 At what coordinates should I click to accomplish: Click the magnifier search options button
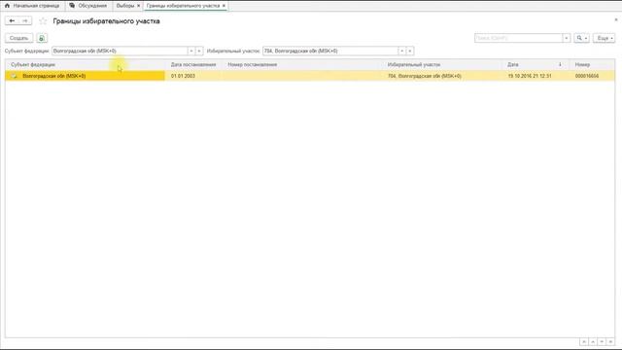[x=581, y=38]
